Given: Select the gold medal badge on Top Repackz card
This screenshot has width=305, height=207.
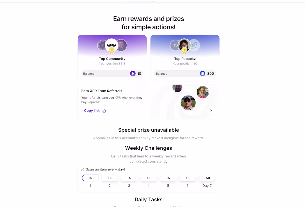Looking at the screenshot, I should coord(185,50).
